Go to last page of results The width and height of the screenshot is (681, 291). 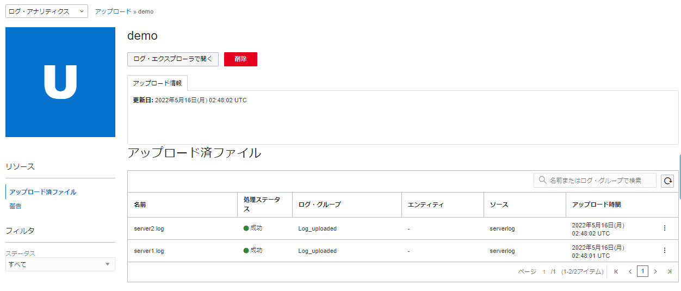(x=670, y=271)
